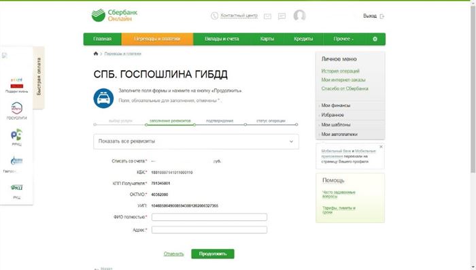
Task: Select the КБК value text
Action: [x=172, y=173]
